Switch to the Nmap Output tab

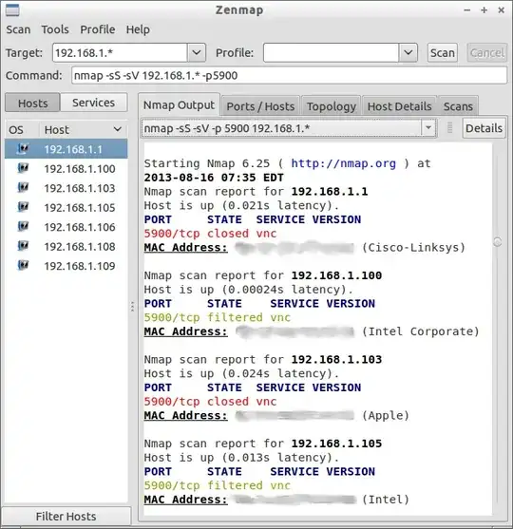click(x=179, y=104)
